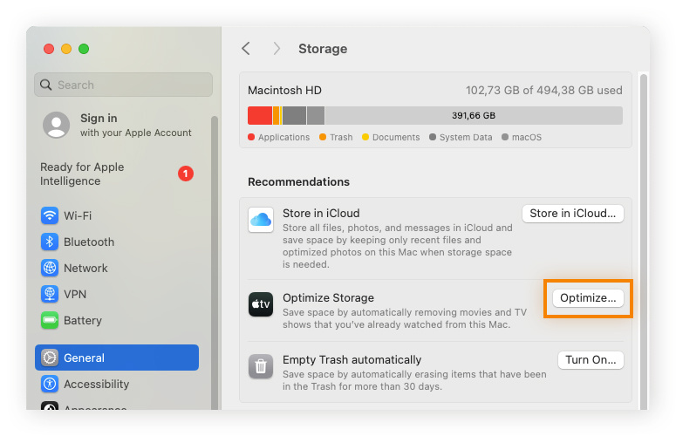The width and height of the screenshot is (676, 436).
Task: Click the Trash can icon
Action: tap(261, 366)
